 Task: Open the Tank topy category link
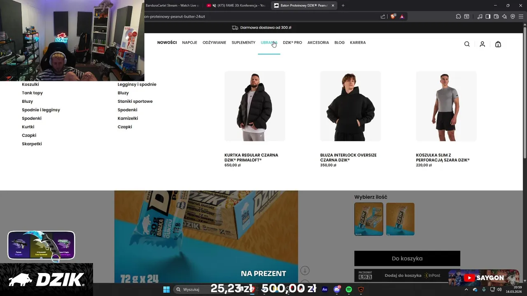[32, 93]
